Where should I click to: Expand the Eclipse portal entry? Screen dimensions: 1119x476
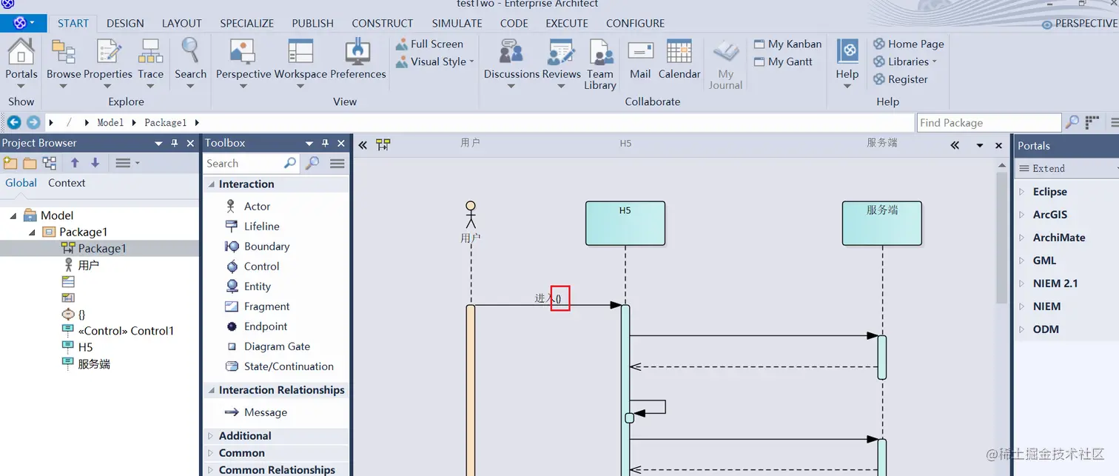1022,192
